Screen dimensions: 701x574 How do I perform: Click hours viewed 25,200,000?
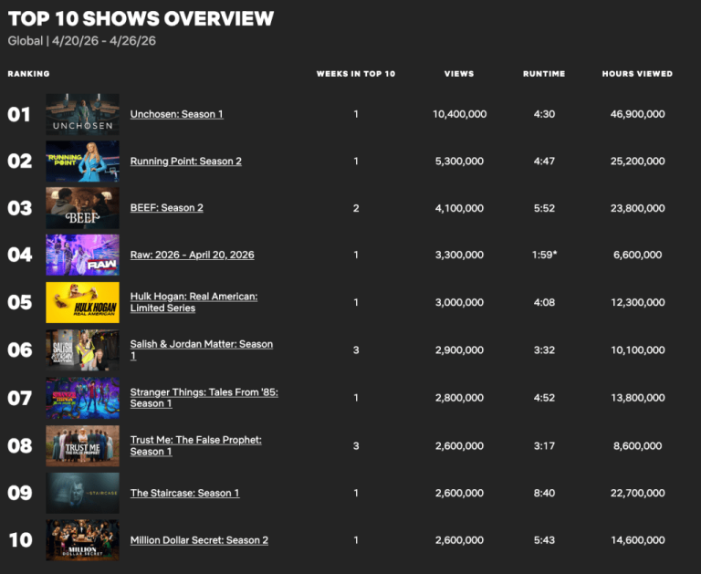[637, 161]
